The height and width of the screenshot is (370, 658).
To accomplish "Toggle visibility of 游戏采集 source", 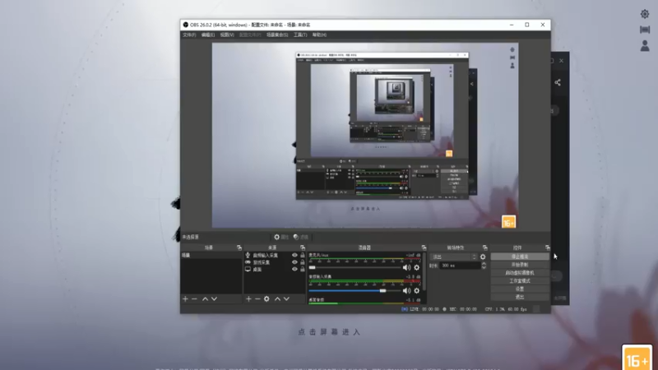I will coord(294,262).
